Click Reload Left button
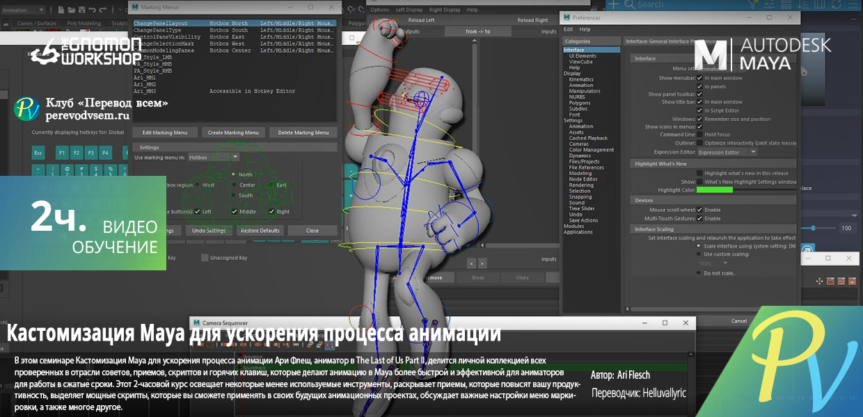The image size is (863, 417). pyautogui.click(x=421, y=20)
